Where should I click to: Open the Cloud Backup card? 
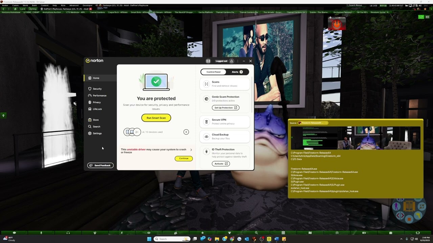(225, 136)
